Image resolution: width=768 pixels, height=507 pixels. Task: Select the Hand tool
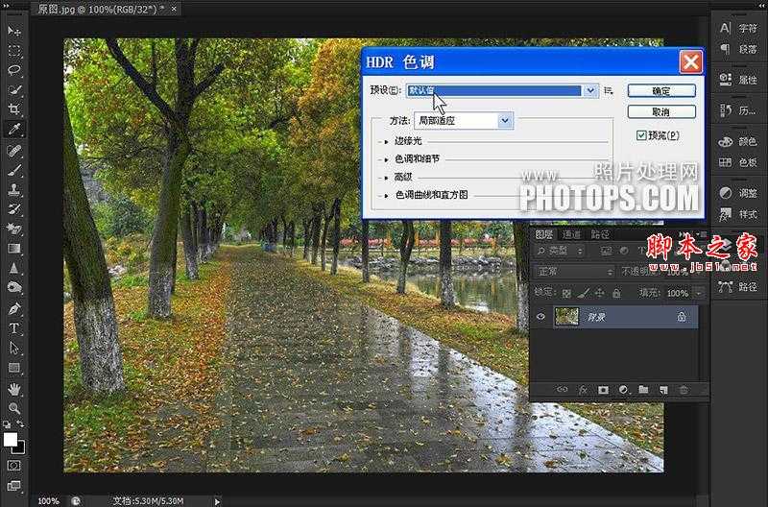13,389
